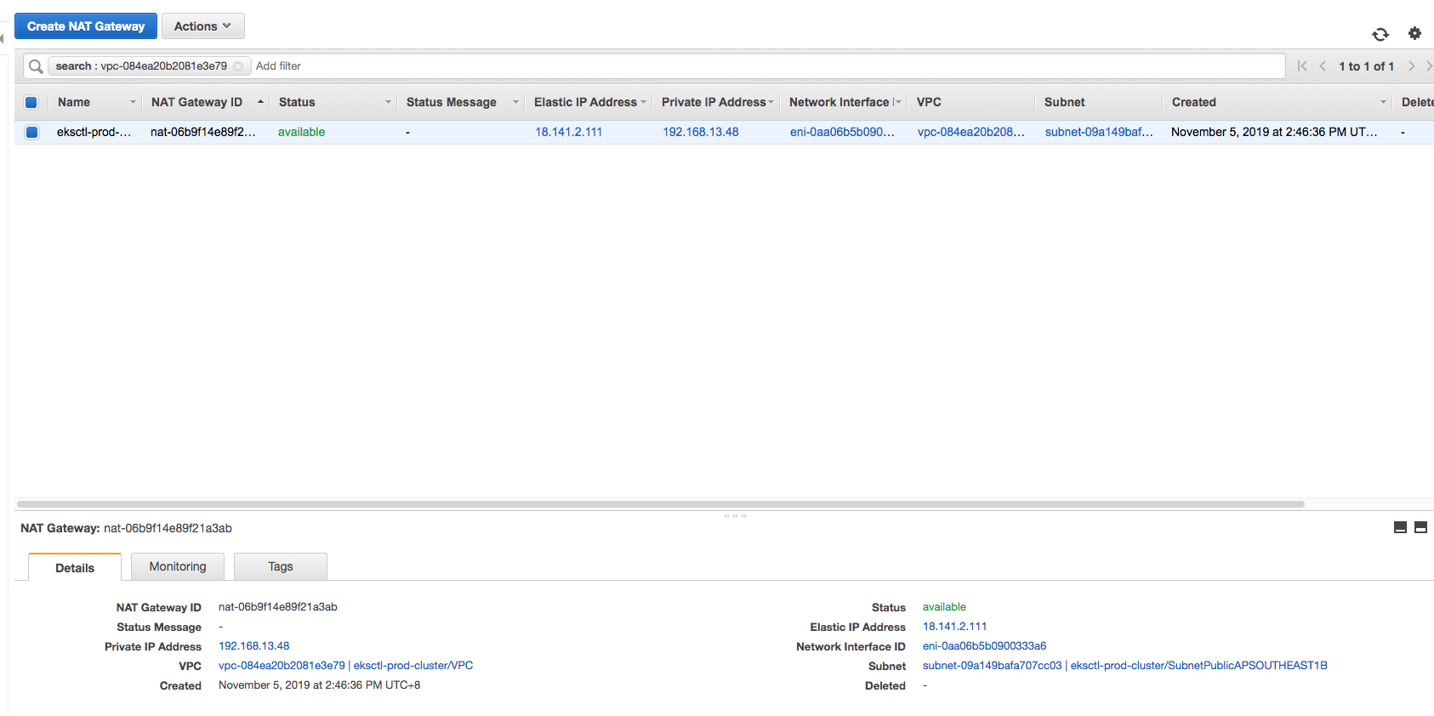Open Network Interface column dropdown

click(898, 102)
